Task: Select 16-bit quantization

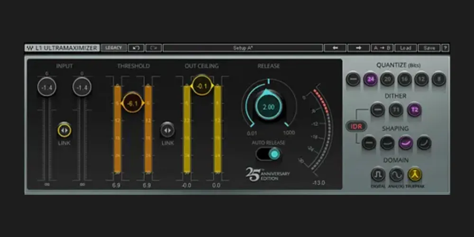Action: 405,80
